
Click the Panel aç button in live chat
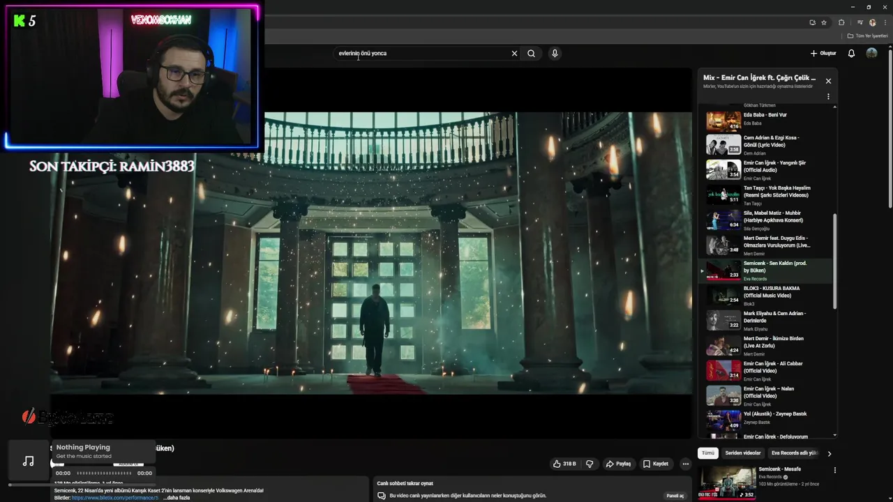[675, 496]
